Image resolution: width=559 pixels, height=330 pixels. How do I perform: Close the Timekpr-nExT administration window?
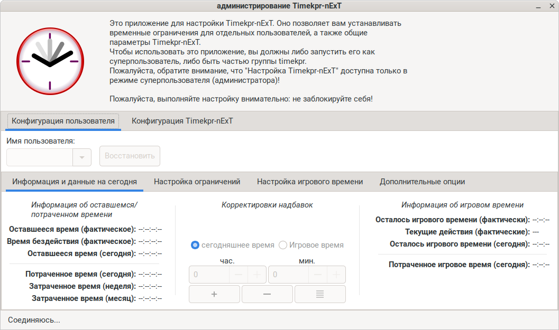(552, 6)
